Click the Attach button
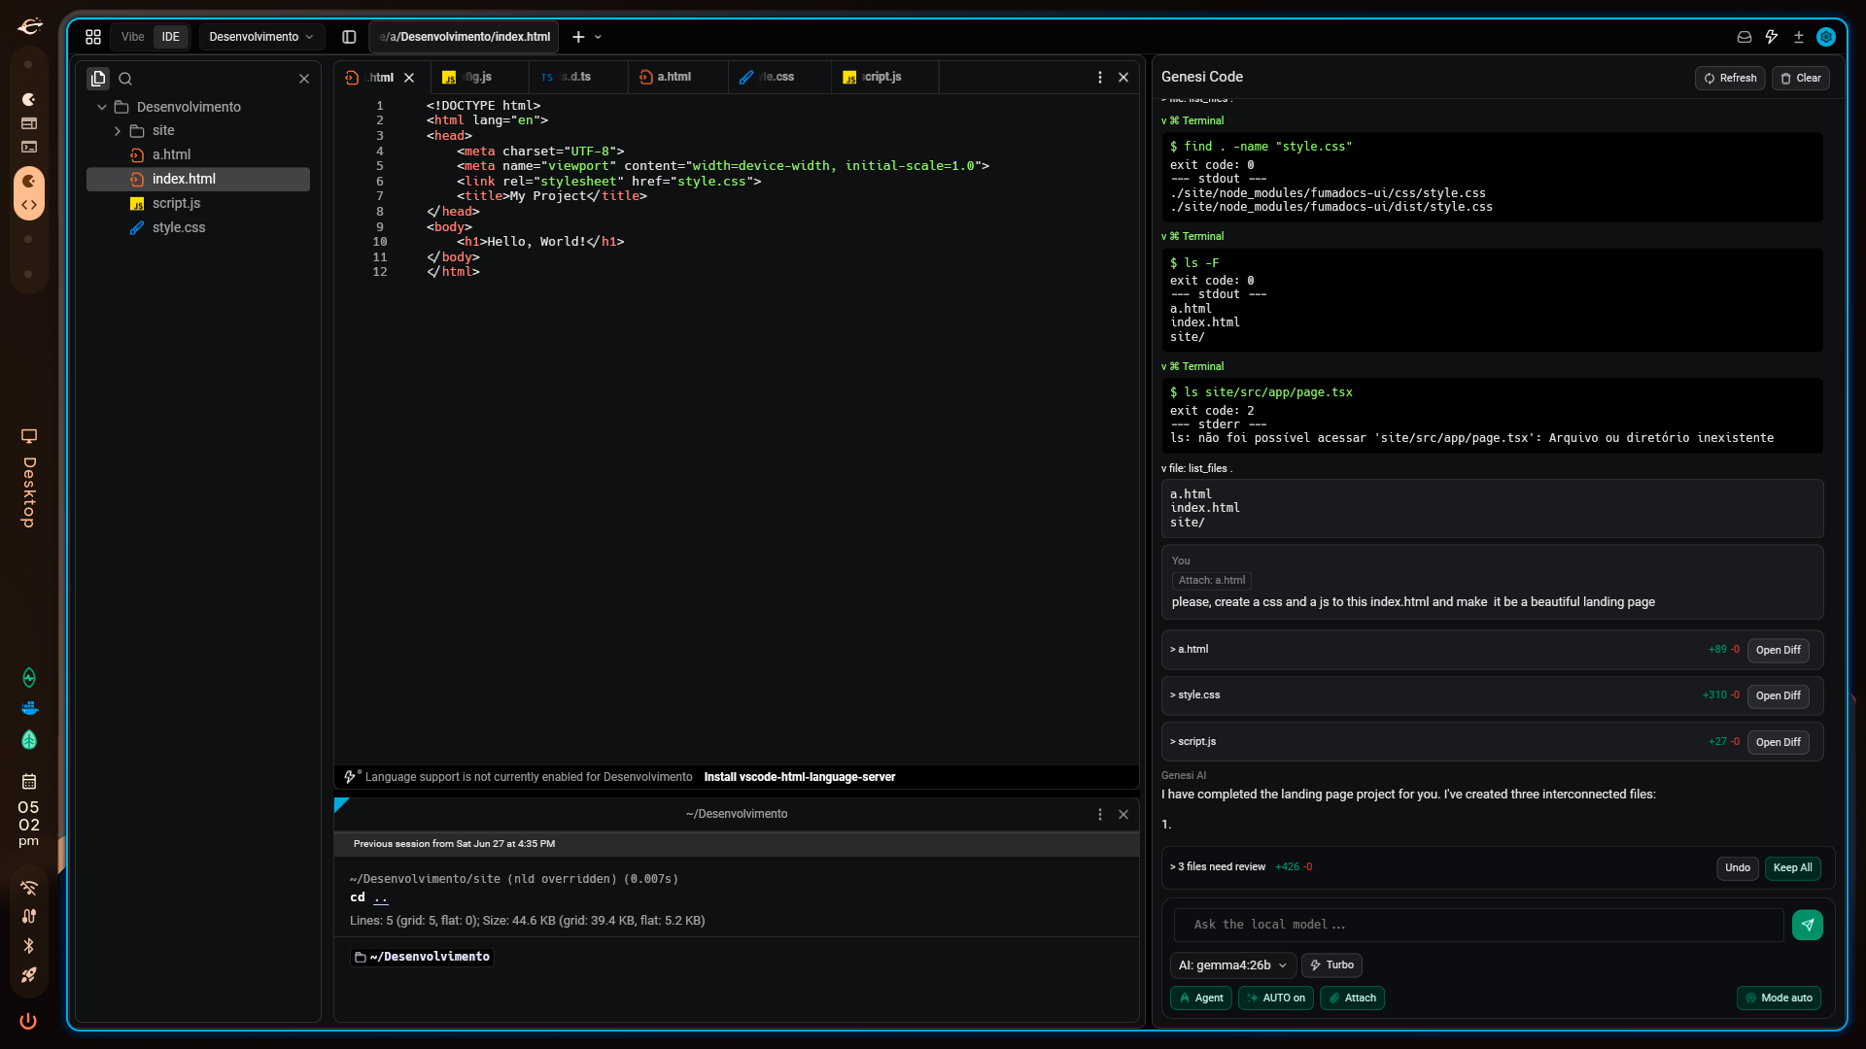The image size is (1866, 1049). [x=1352, y=998]
